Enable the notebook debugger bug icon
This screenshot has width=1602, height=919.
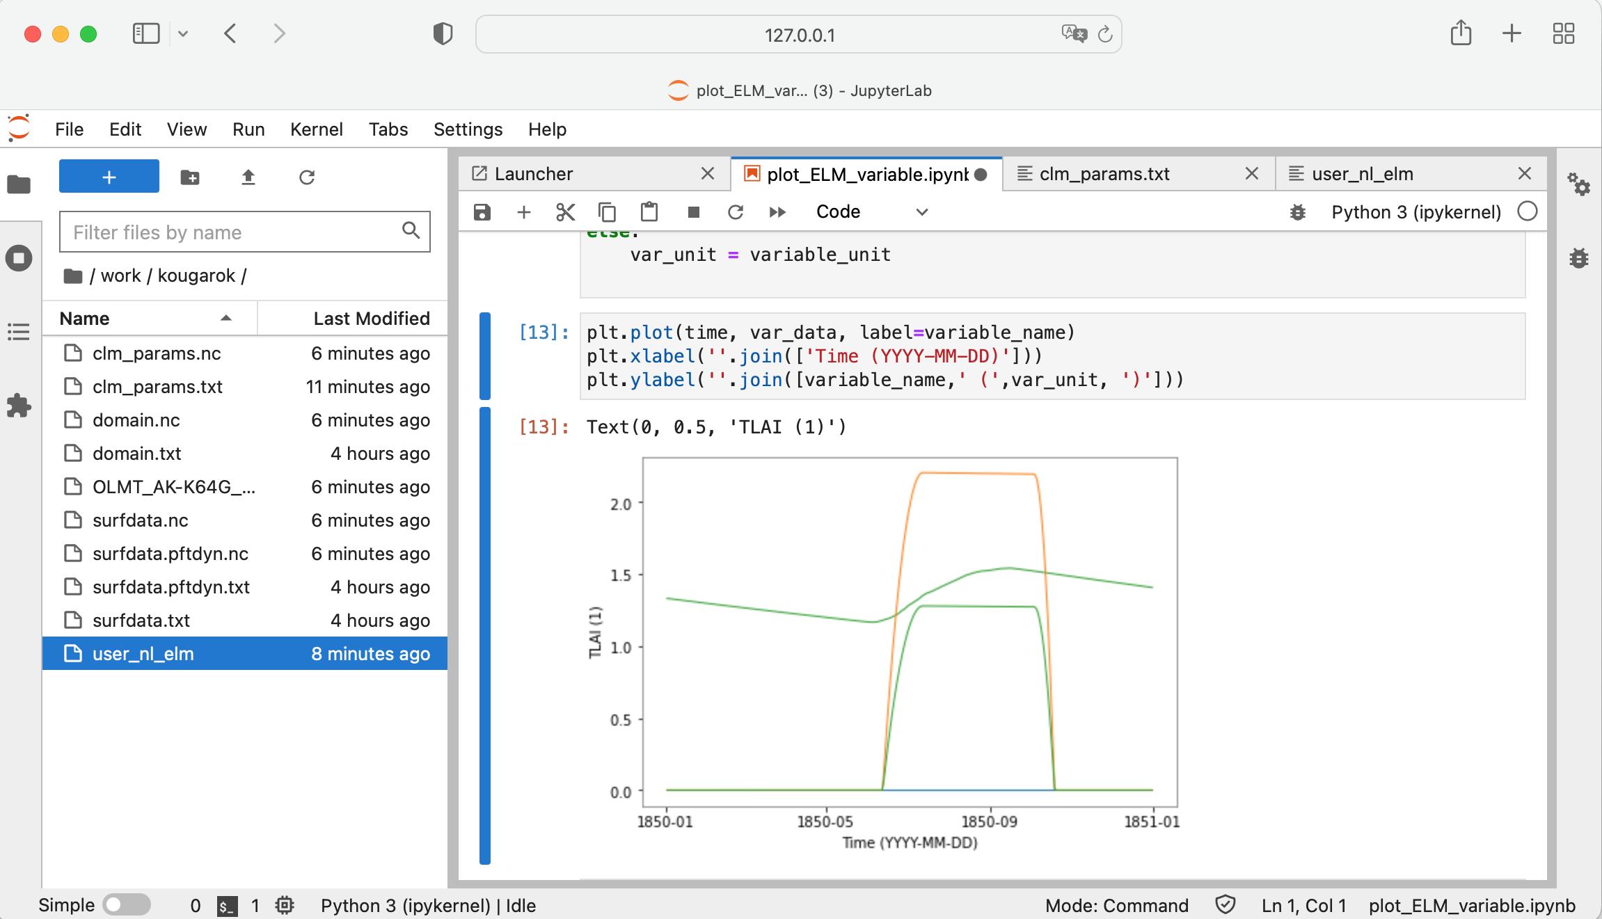tap(1297, 212)
